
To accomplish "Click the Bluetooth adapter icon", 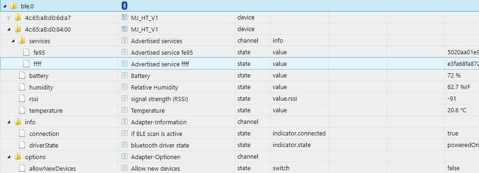I will pyautogui.click(x=125, y=6).
